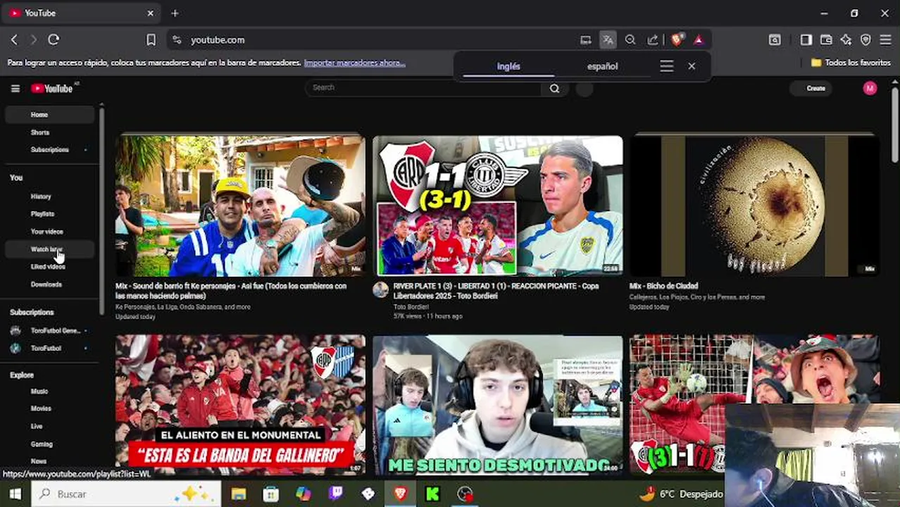Go back with browser back arrow
This screenshot has height=507, width=900.
pos(14,40)
